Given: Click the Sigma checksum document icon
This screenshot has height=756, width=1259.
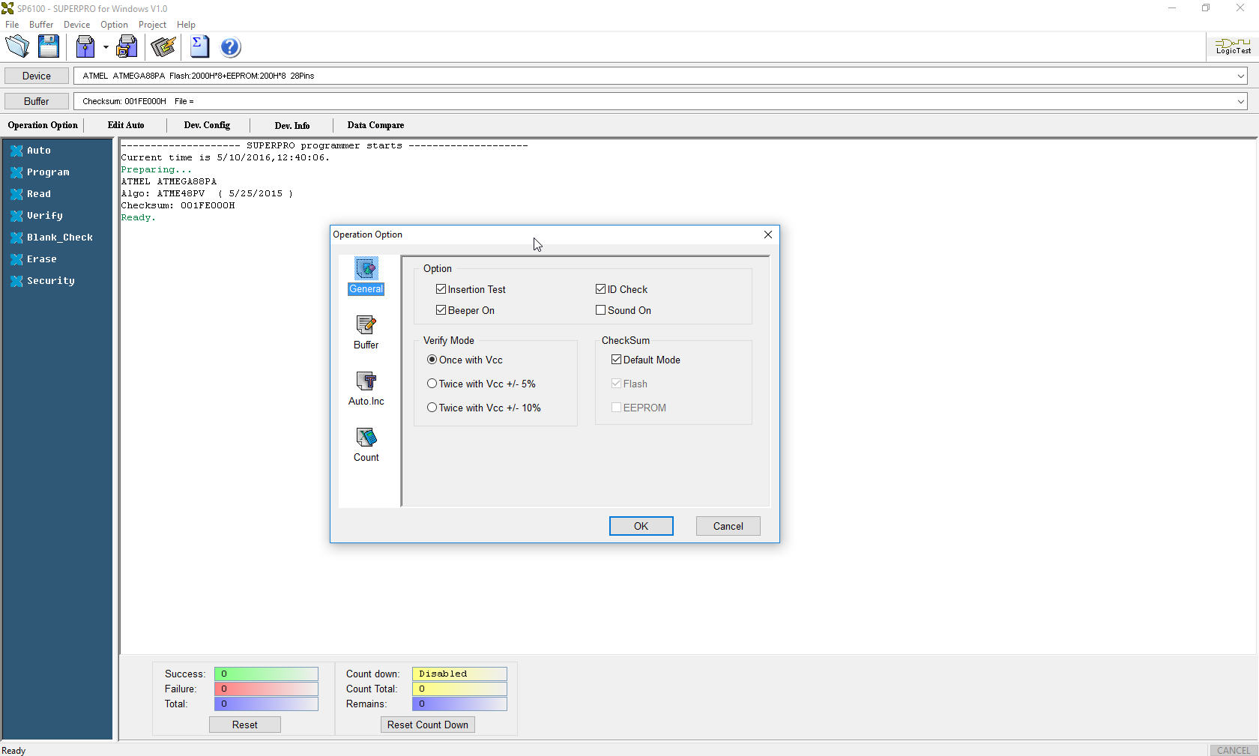Looking at the screenshot, I should (x=199, y=47).
